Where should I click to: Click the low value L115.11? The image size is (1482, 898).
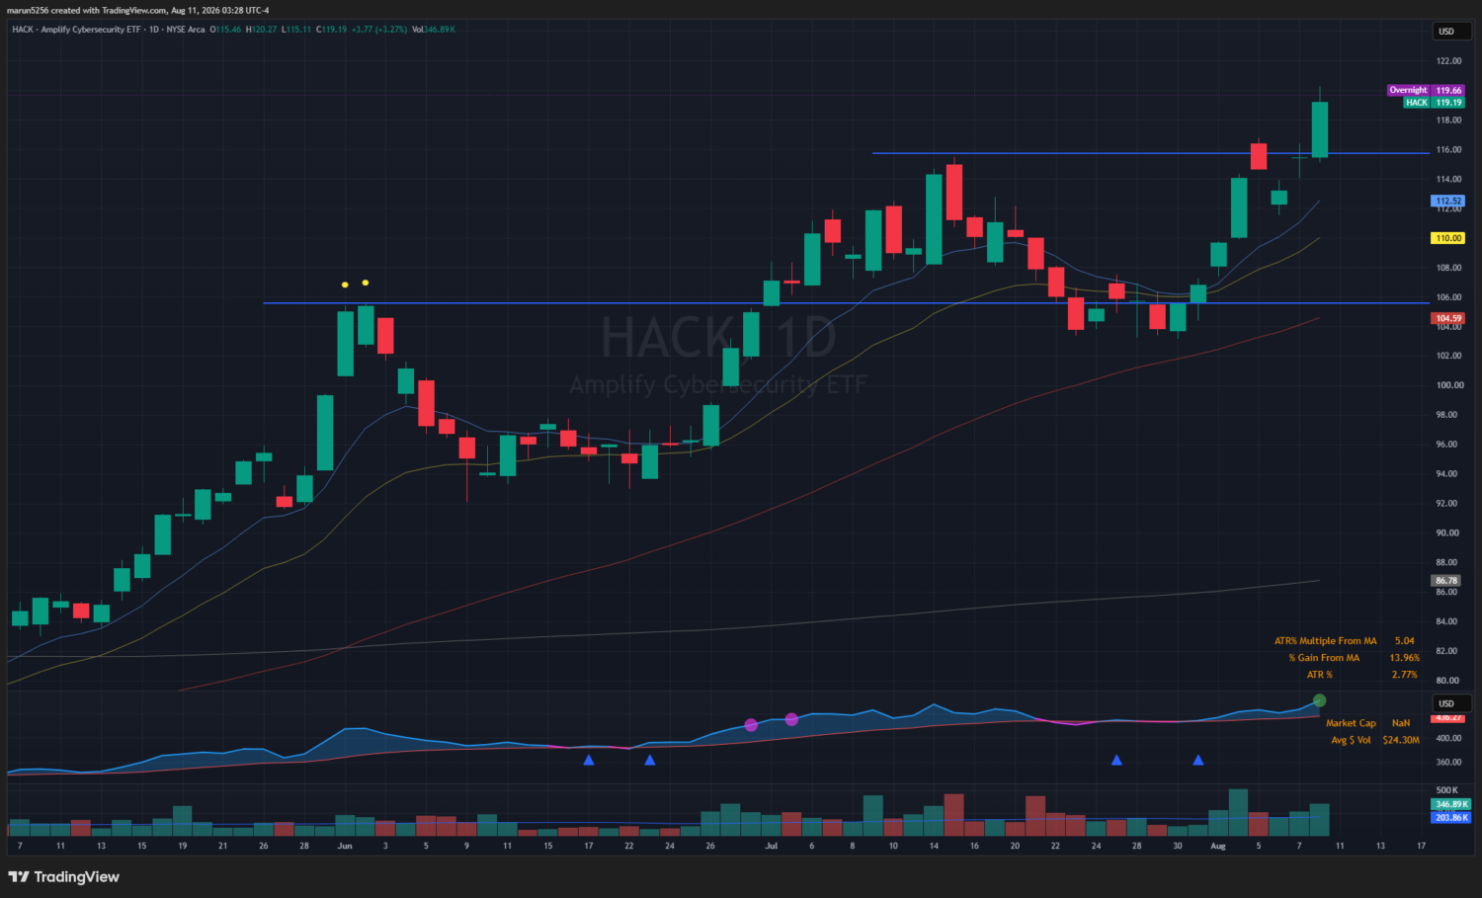click(296, 30)
